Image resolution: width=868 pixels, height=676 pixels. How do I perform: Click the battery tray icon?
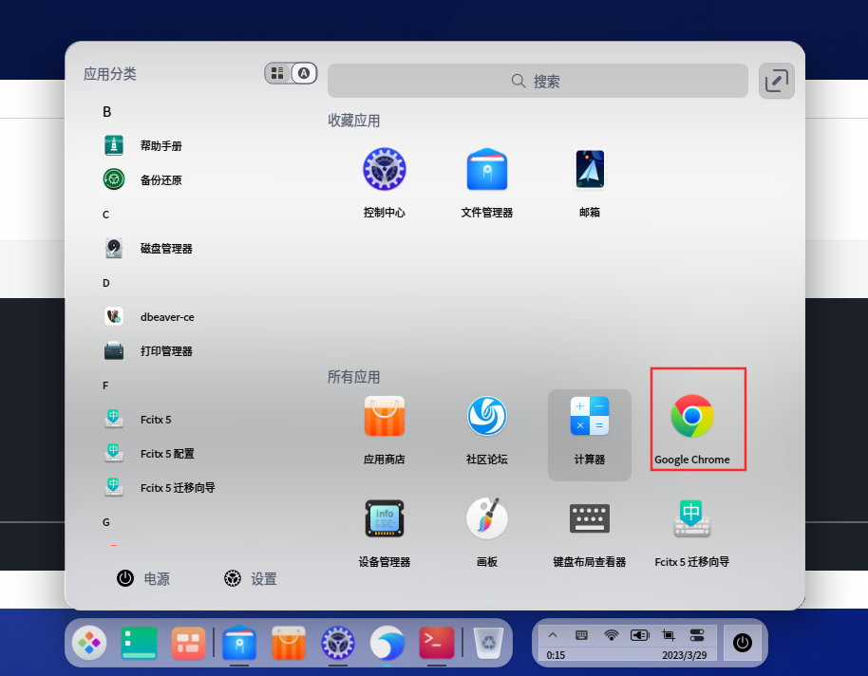tap(640, 635)
